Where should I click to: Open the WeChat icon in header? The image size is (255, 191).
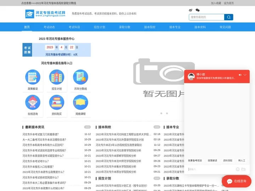point(198,10)
